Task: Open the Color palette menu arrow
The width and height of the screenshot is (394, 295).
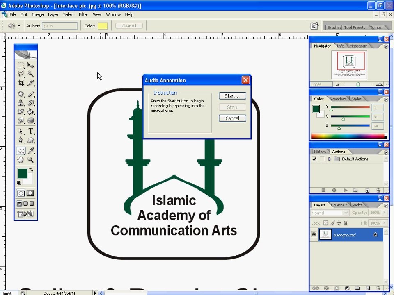Action: pyautogui.click(x=386, y=99)
